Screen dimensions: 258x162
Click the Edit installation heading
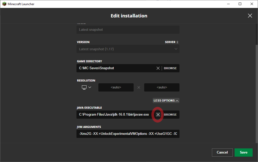pyautogui.click(x=129, y=16)
